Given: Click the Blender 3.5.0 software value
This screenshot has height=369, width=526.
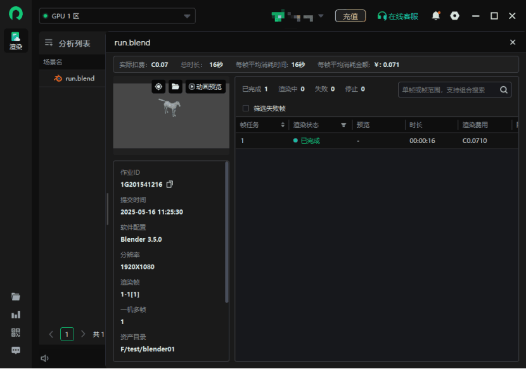Looking at the screenshot, I should point(141,239).
